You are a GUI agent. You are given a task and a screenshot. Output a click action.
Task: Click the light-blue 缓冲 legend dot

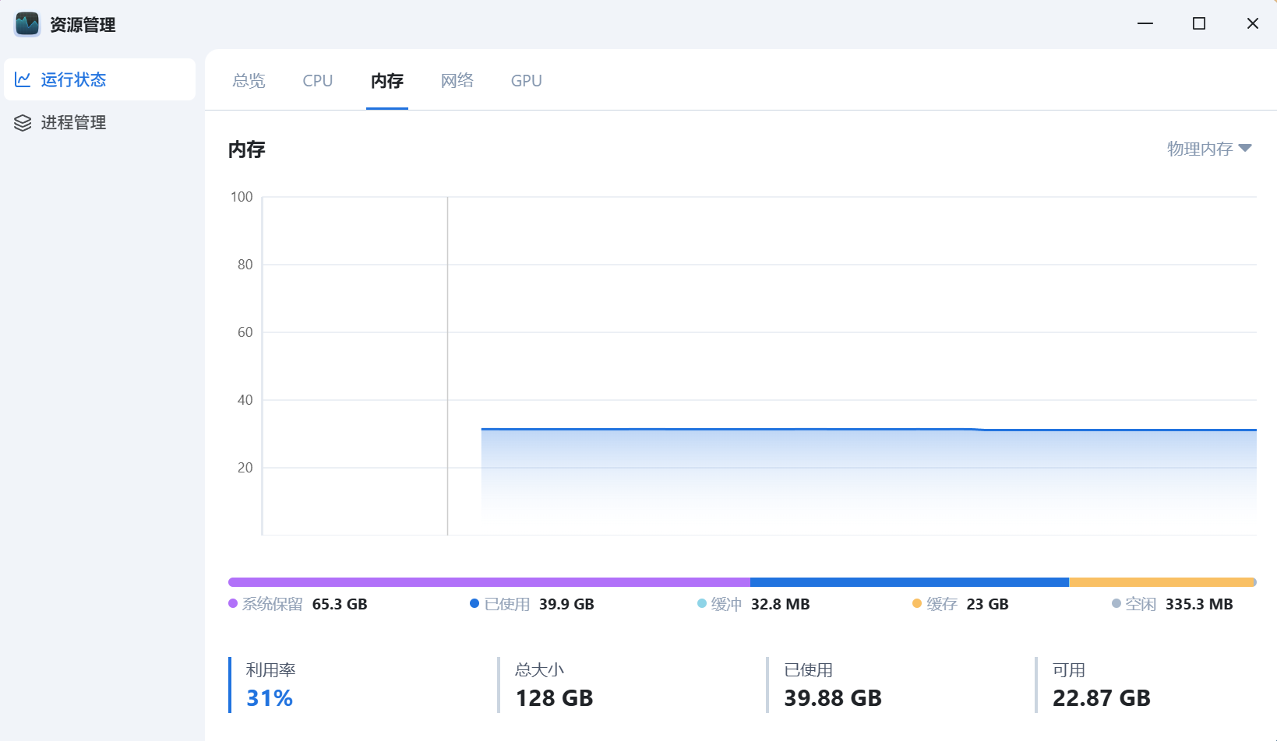(x=702, y=604)
